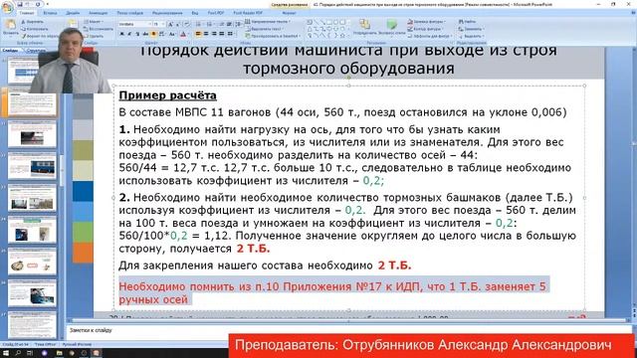The height and width of the screenshot is (358, 637).
Task: Select slide thumbnail with blue train image
Action: tap(32, 166)
